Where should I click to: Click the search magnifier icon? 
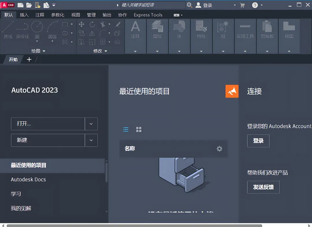tap(190, 5)
